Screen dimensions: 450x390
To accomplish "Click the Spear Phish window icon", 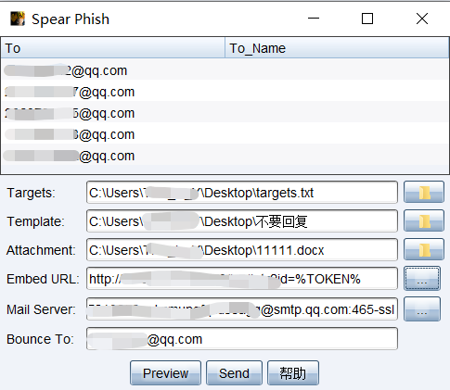I will [x=18, y=19].
